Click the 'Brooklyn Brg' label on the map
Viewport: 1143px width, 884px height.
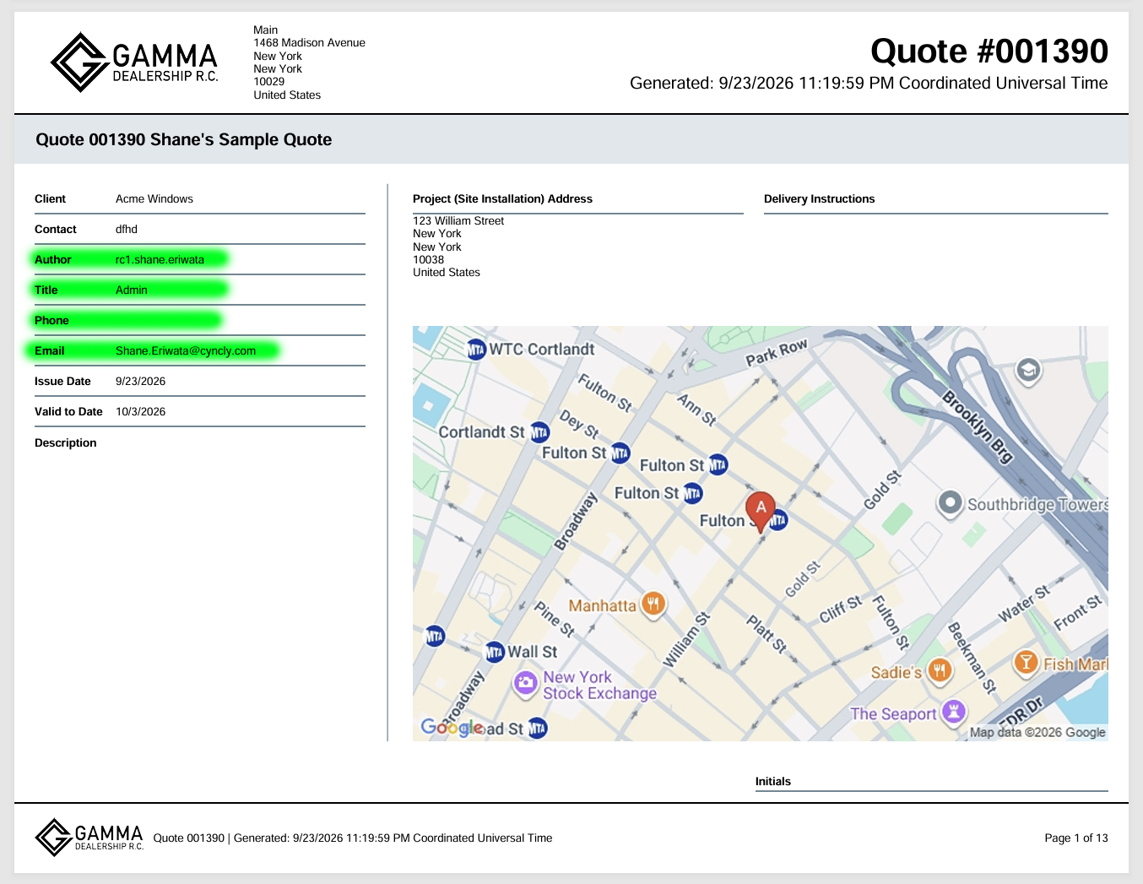pos(978,426)
